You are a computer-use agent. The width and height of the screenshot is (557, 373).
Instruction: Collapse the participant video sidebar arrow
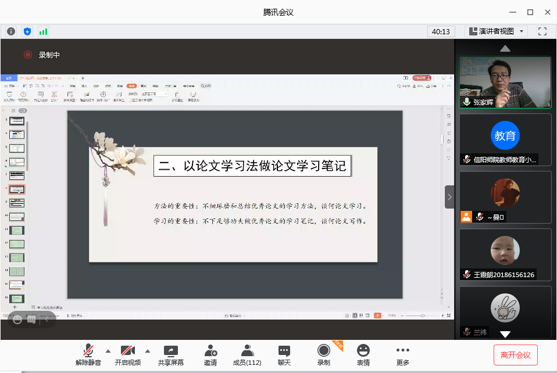point(449,197)
